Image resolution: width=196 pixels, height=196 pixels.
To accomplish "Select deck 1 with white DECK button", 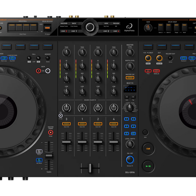I will click(x=48, y=71).
